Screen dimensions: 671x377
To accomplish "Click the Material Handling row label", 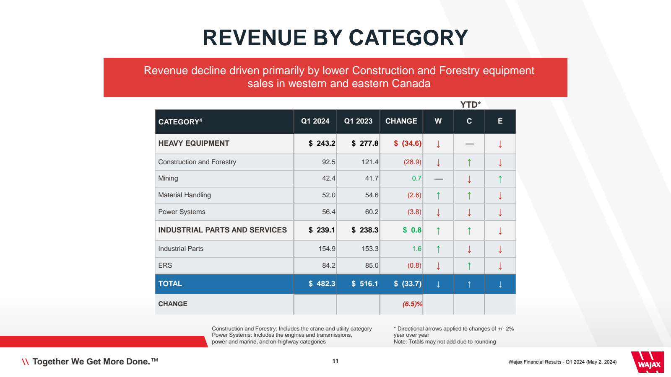I will click(x=185, y=195).
